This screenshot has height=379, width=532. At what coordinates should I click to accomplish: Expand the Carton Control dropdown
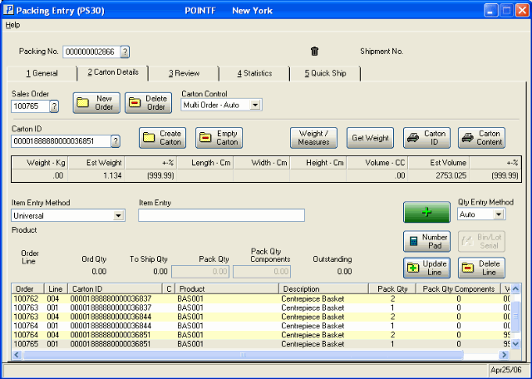coord(255,106)
